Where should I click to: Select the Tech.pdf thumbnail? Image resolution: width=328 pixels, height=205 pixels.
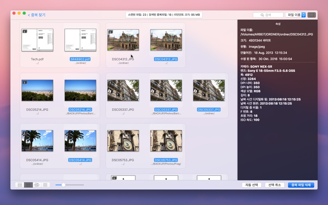point(37,40)
